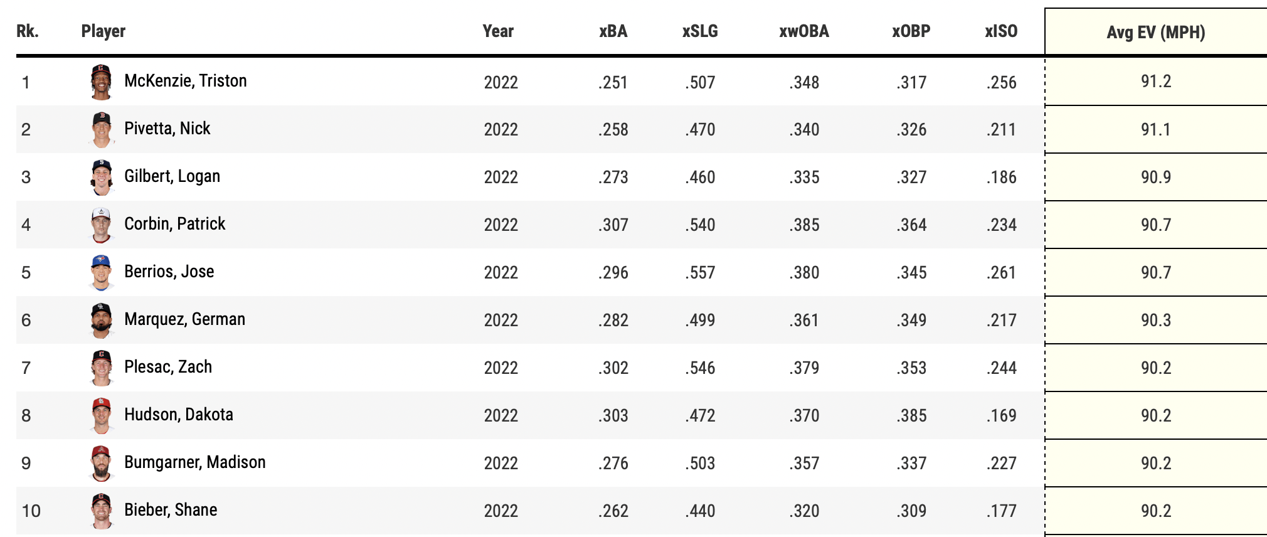Image resolution: width=1267 pixels, height=537 pixels.
Task: Sort by the xISO column header
Action: click(x=1001, y=31)
